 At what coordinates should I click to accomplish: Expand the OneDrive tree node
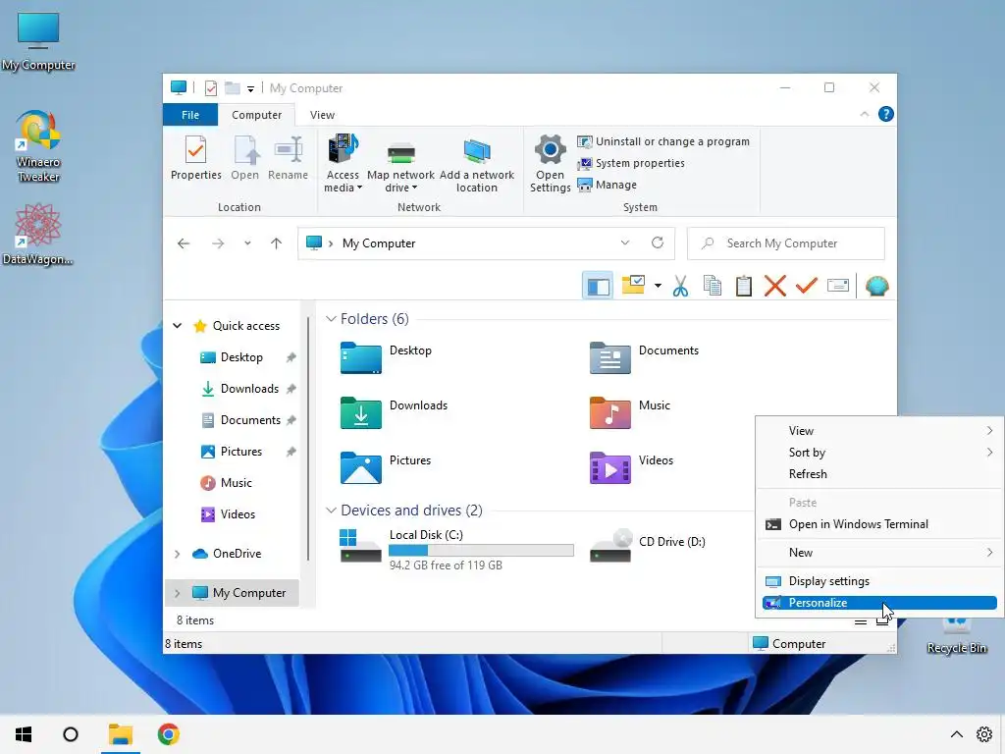click(x=178, y=554)
